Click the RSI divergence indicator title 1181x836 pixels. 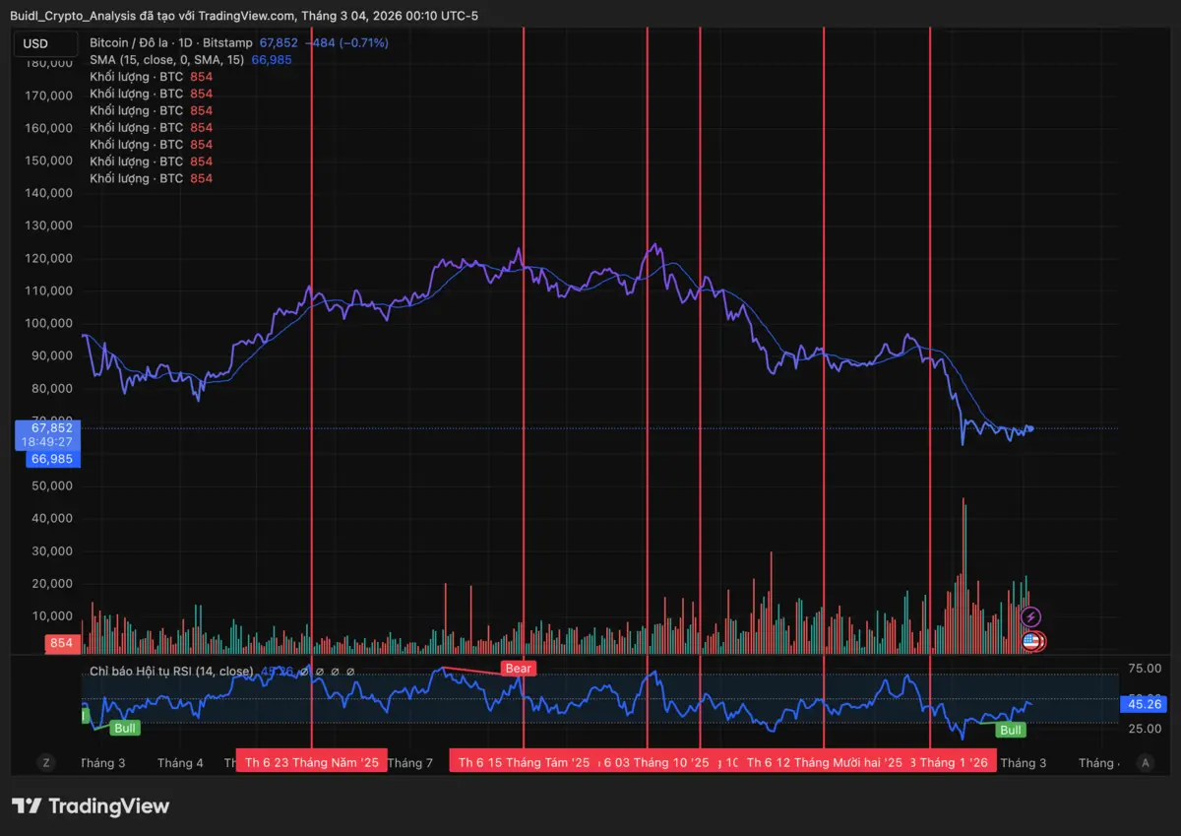pyautogui.click(x=172, y=672)
